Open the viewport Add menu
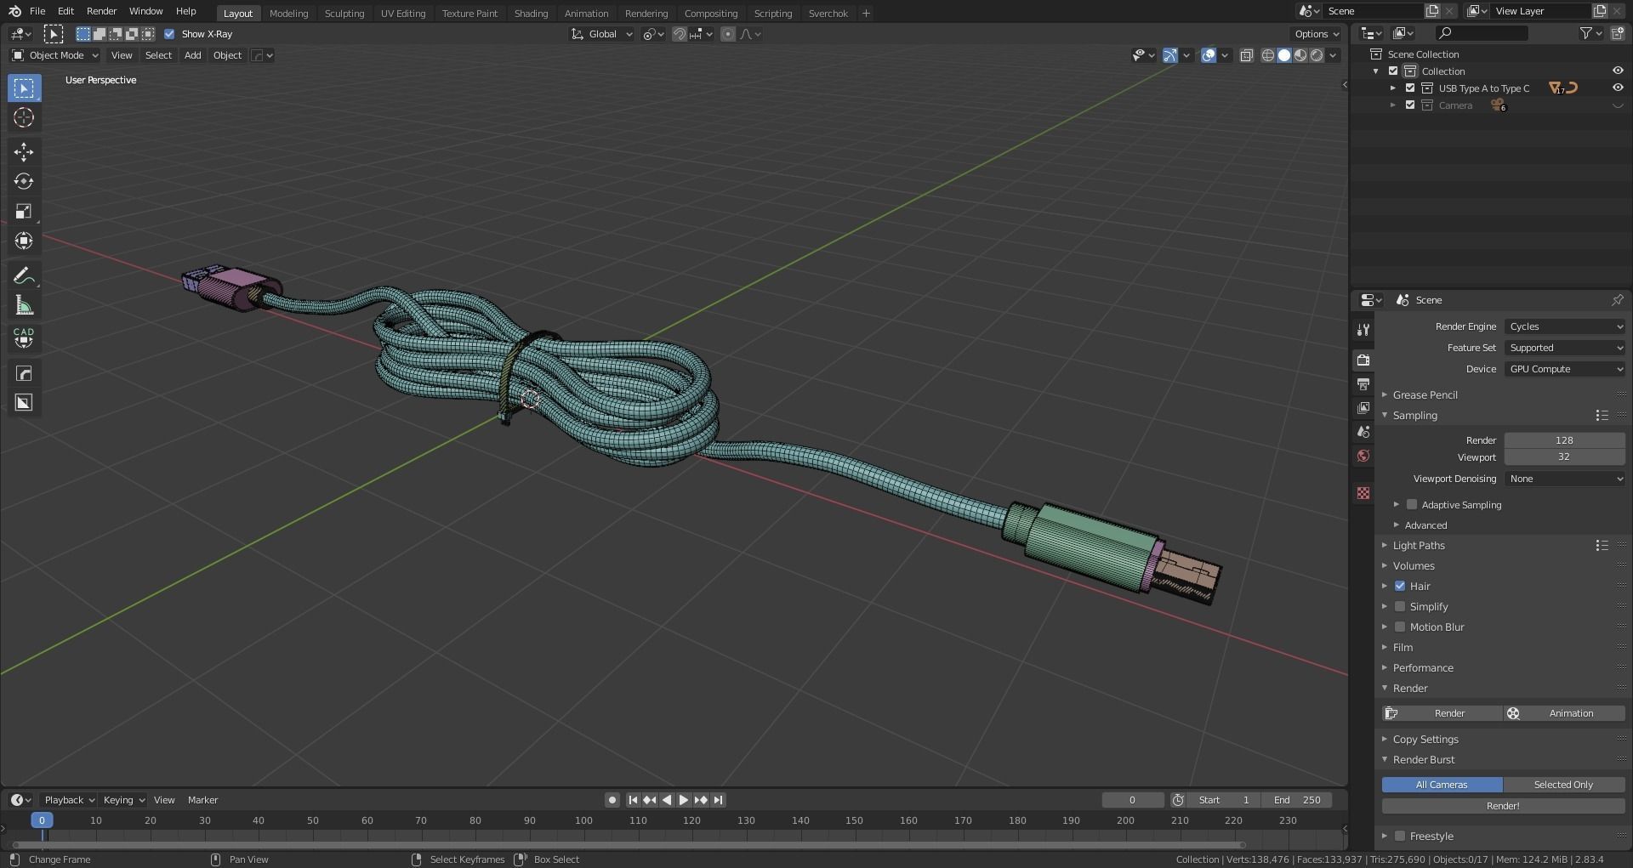 (193, 55)
